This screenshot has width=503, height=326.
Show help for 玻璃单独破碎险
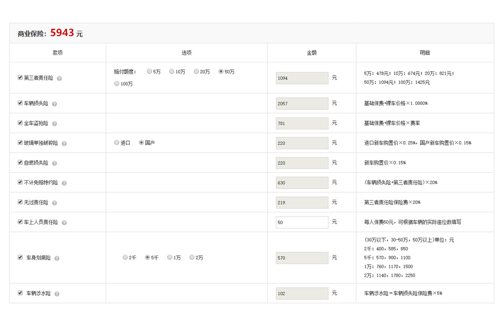click(64, 143)
